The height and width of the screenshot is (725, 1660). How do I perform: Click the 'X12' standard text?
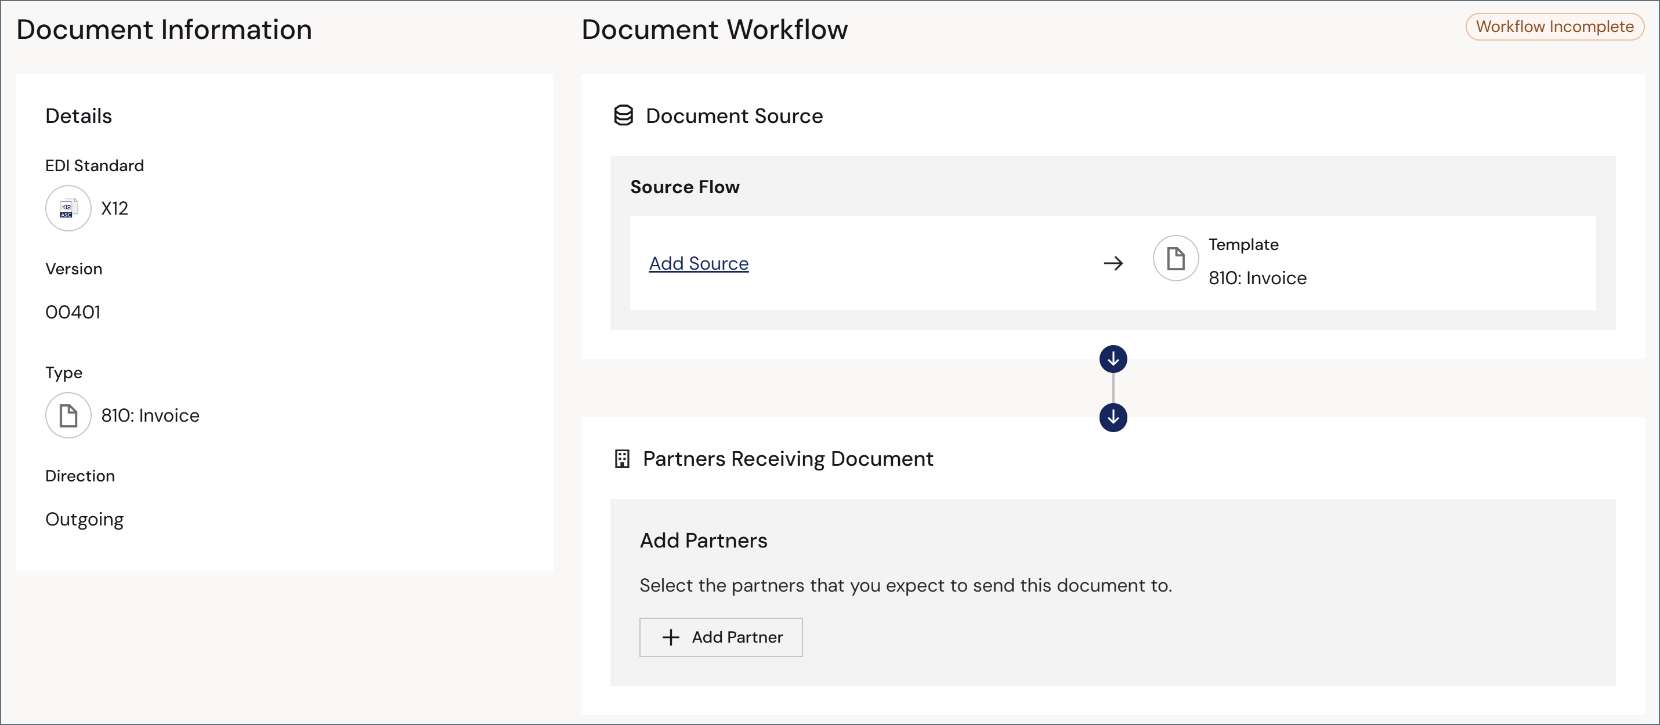pos(115,208)
